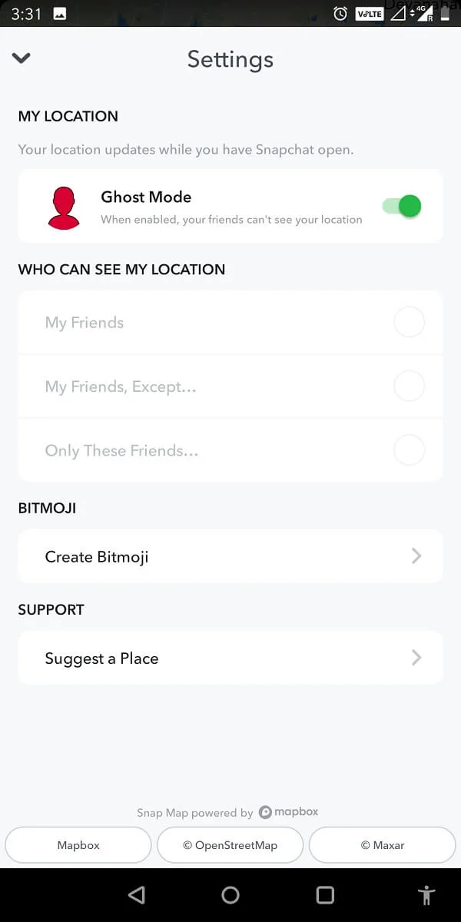Disable Ghost Mode using its switch
This screenshot has height=922, width=461.
point(401,206)
